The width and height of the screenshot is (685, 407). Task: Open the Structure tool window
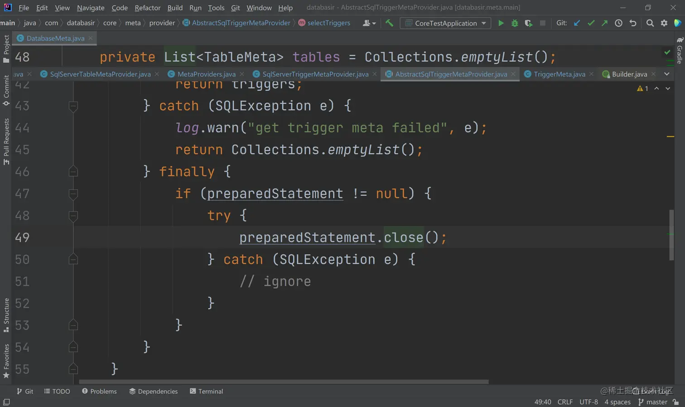click(x=6, y=315)
